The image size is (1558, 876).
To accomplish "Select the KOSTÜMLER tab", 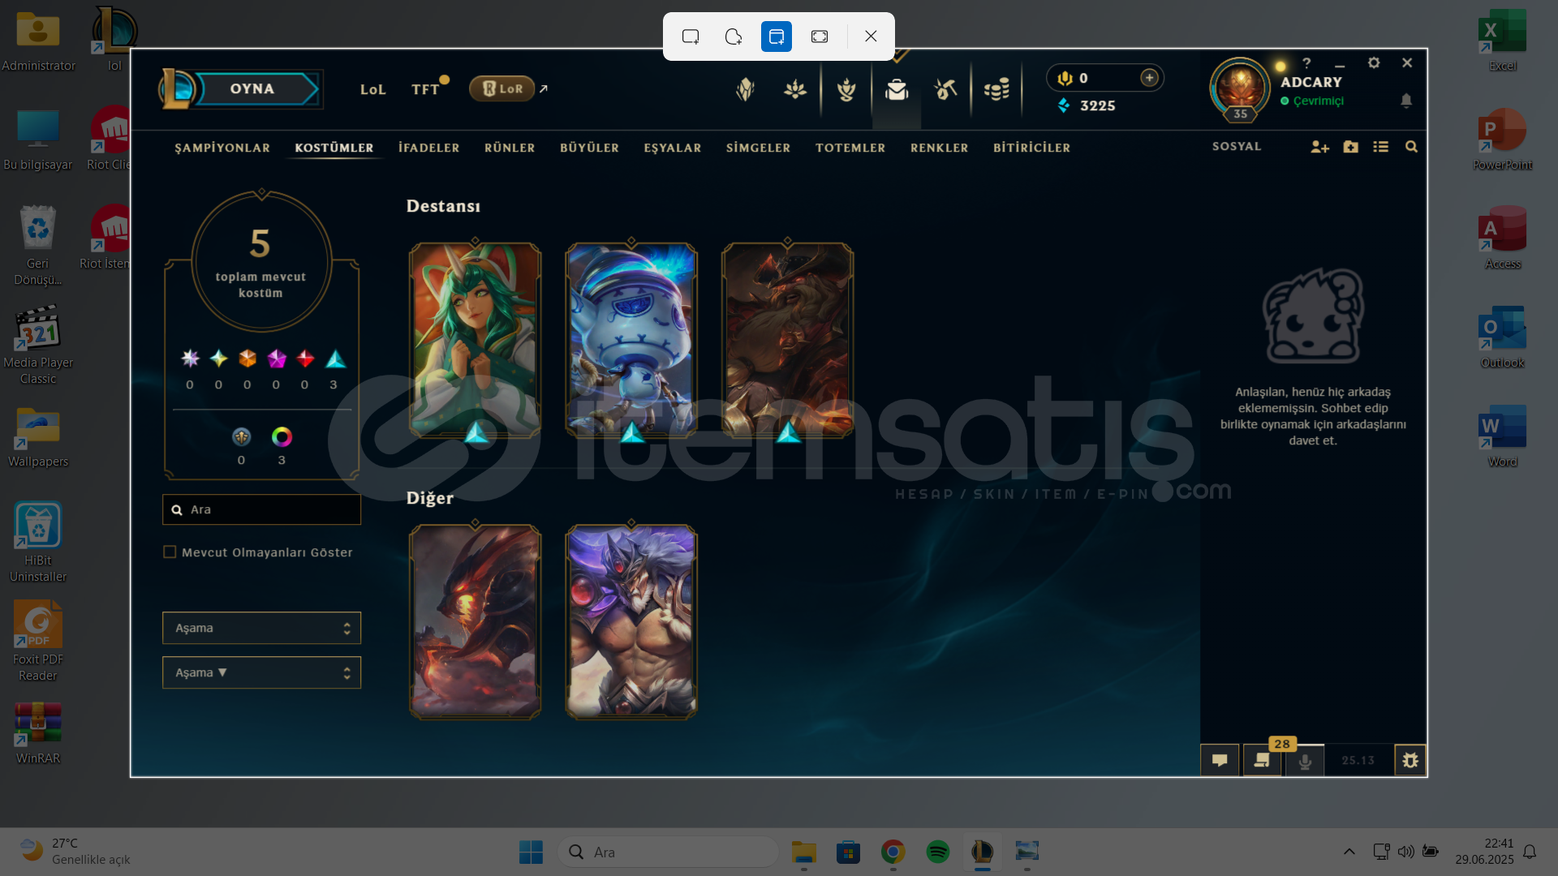I will 334,148.
